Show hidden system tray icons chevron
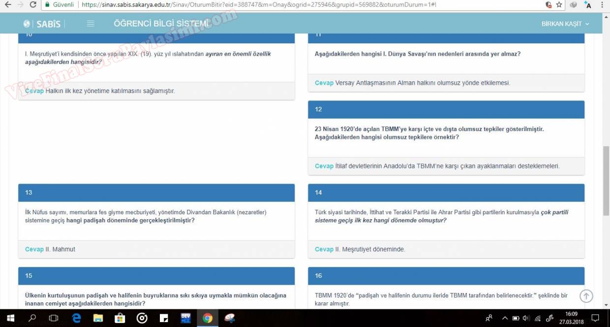Viewport: 610px width, 327px height. pos(505,318)
